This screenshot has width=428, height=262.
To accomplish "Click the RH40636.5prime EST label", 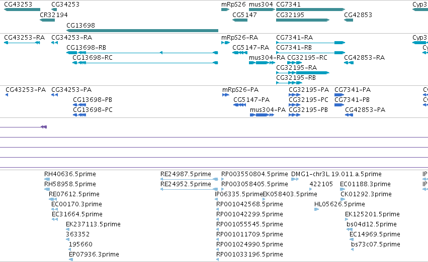I will click(x=70, y=174).
